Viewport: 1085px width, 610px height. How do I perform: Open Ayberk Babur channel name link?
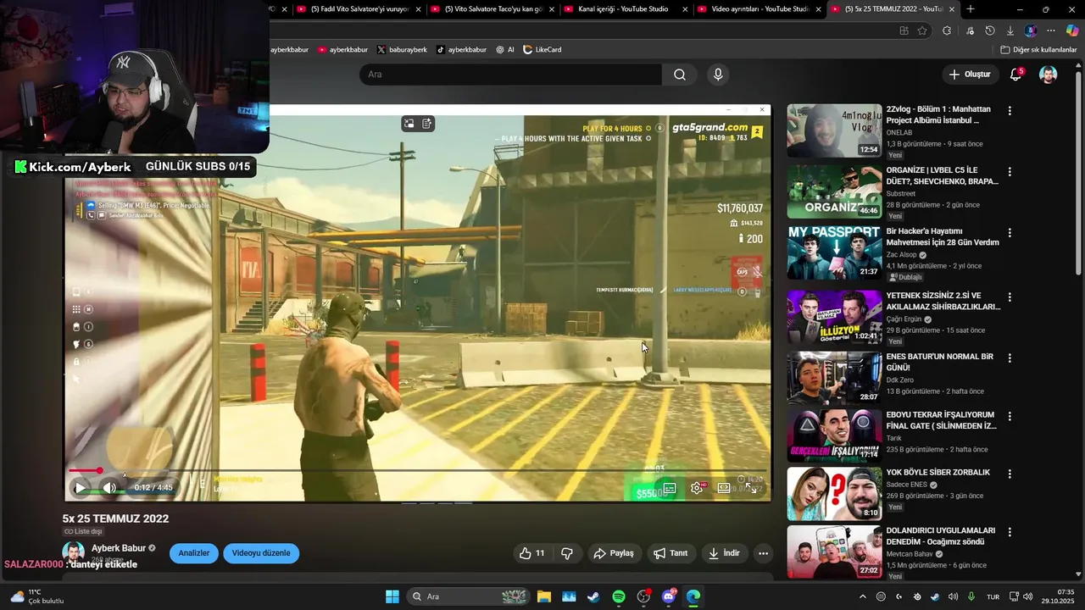119,548
